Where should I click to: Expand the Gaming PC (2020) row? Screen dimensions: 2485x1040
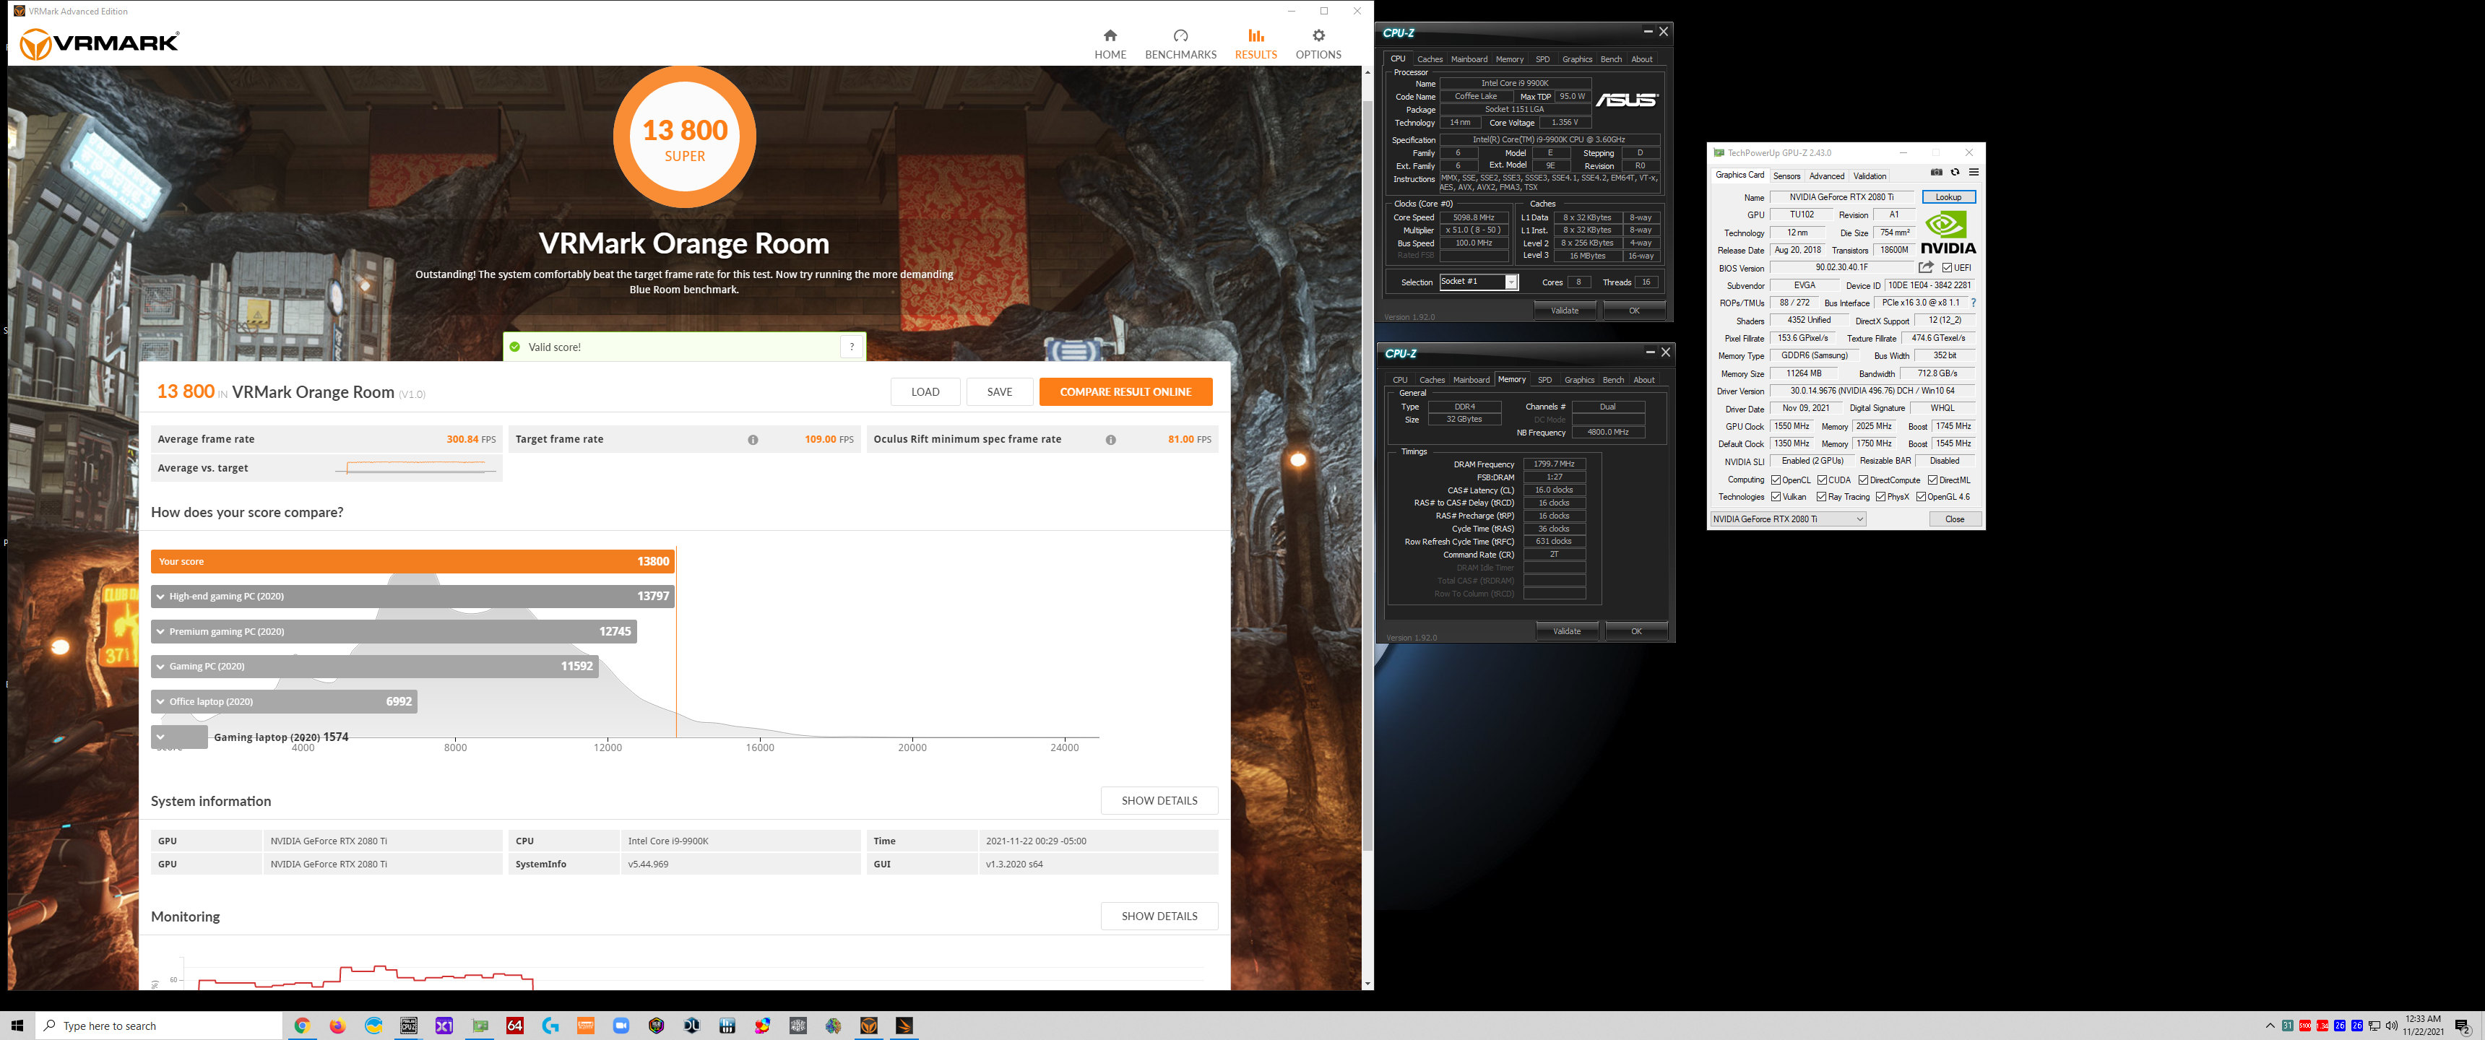tap(374, 667)
